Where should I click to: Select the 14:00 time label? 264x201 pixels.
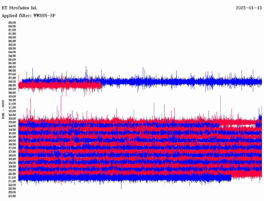click(12, 126)
